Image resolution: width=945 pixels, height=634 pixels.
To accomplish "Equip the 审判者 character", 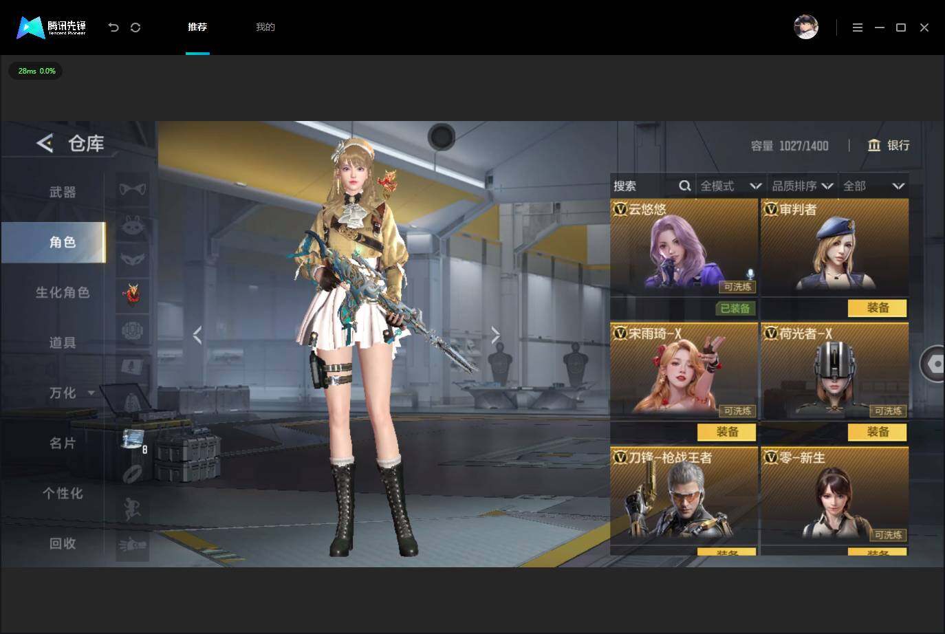I will point(877,308).
